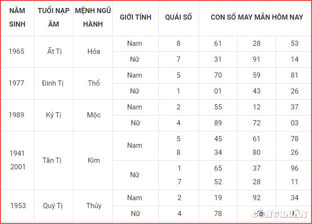The height and width of the screenshot is (224, 312).
Task: Click the Ất Tị cell
Action: point(54,51)
